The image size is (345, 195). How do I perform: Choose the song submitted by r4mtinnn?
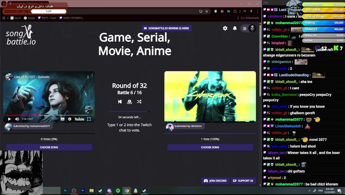coord(210,147)
